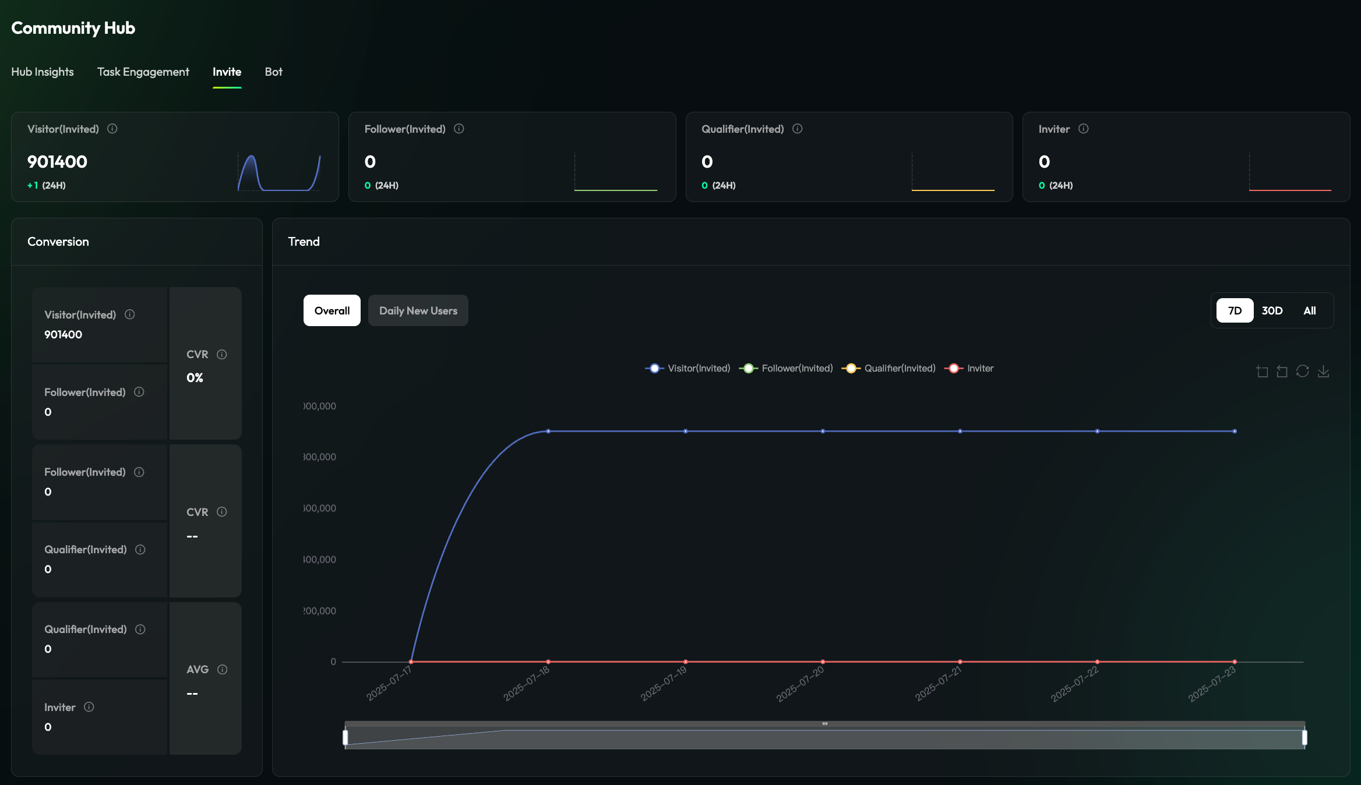Click info icon beside top Qualifier(Invited) card
The height and width of the screenshot is (785, 1361).
(x=797, y=129)
